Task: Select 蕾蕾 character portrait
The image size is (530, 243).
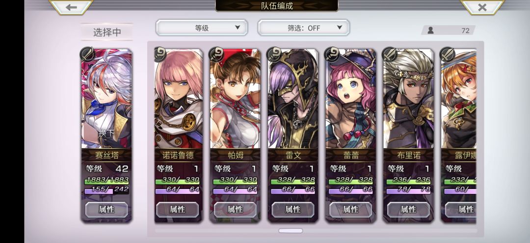Action: tap(350, 99)
